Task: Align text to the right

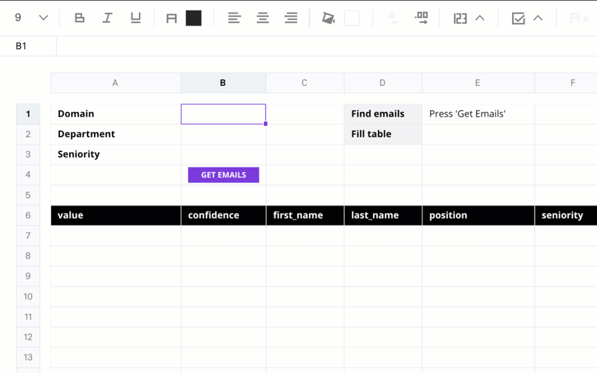Action: point(291,18)
